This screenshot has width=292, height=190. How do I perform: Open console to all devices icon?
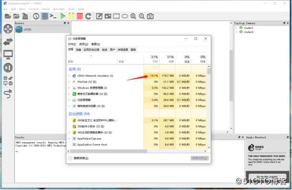pyautogui.click(x=53, y=16)
